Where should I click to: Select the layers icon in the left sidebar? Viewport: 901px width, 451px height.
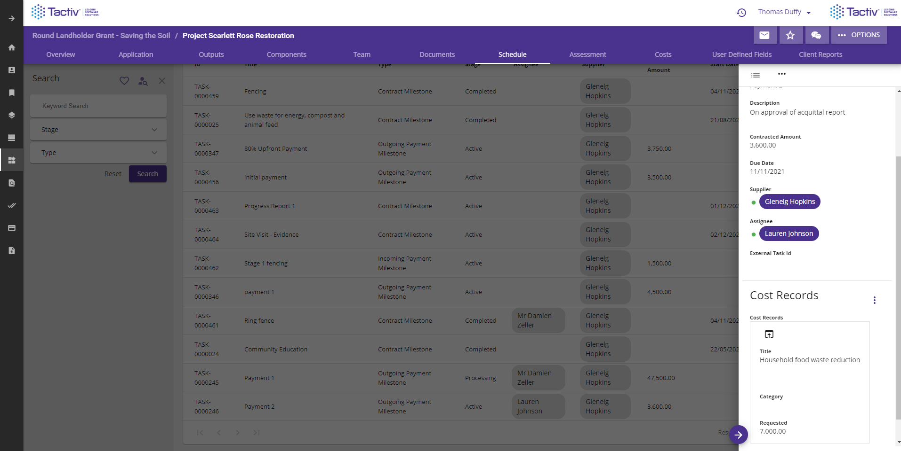[12, 115]
